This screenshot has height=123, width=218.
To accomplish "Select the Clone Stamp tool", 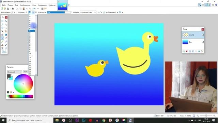I will point(2,45).
